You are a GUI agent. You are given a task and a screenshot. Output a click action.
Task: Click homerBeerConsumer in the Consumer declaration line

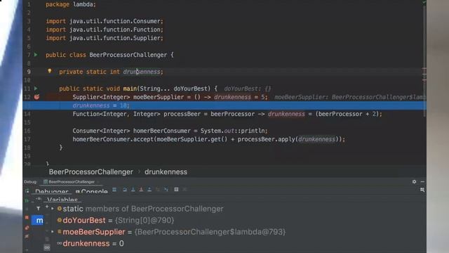(x=161, y=131)
